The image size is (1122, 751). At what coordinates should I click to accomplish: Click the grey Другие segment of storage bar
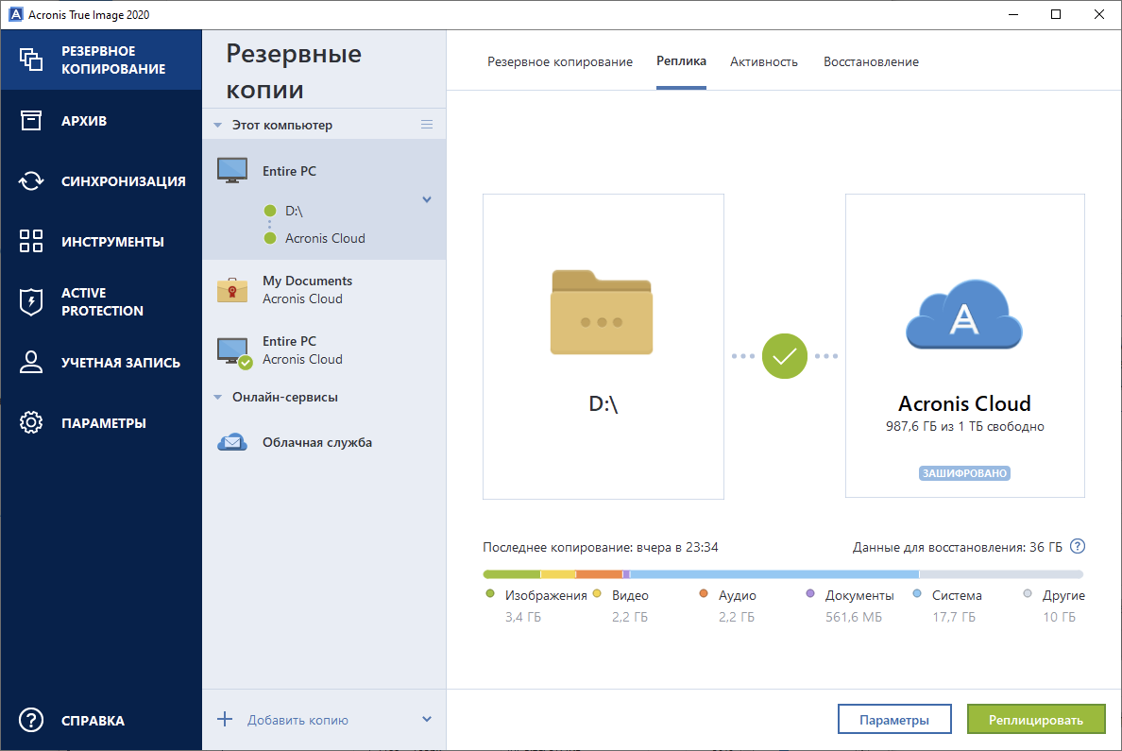[x=1001, y=574]
